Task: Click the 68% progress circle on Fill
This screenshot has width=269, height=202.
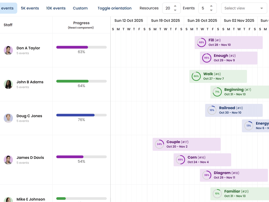Action: click(201, 42)
